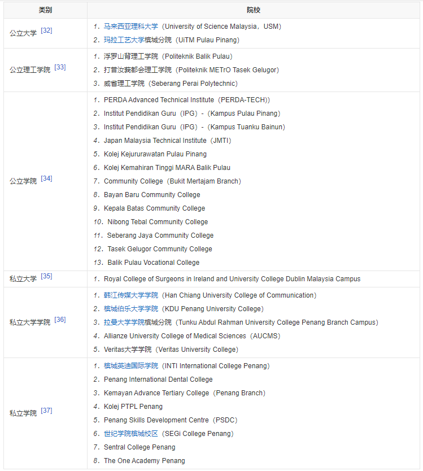
Task: Click Politeknik METrO Tasek Gelugor entry
Action: (191, 70)
